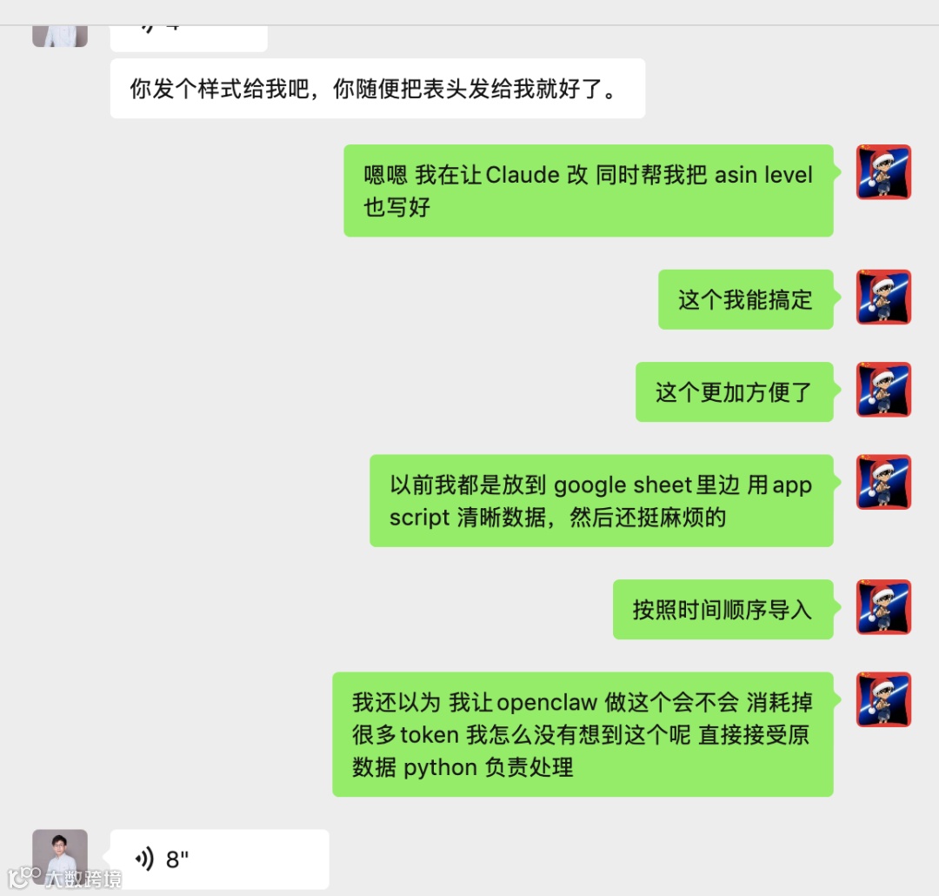Click the 大数跨境 watermark logo
The width and height of the screenshot is (939, 896).
coord(64,878)
